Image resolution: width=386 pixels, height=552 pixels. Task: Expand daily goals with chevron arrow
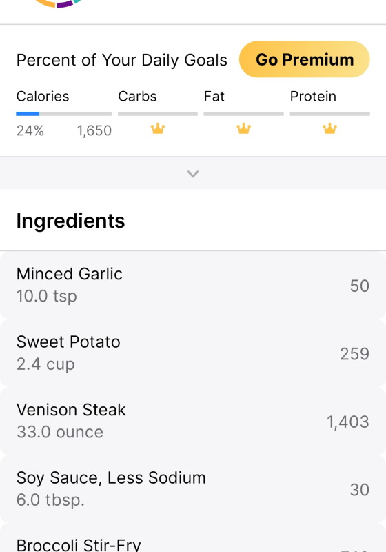pos(193,174)
